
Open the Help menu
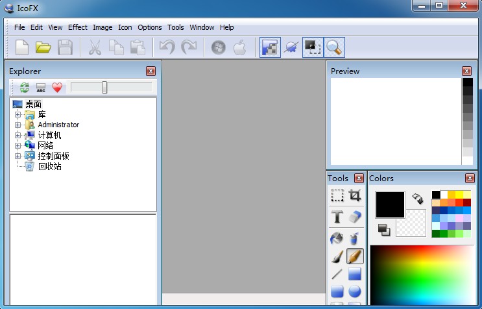point(227,27)
